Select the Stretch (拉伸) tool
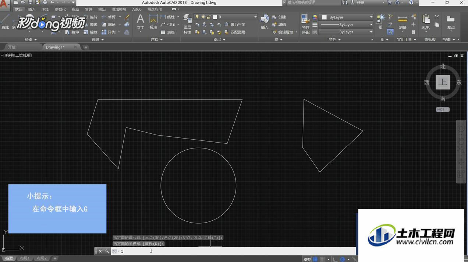This screenshot has height=262, width=468. (x=72, y=32)
